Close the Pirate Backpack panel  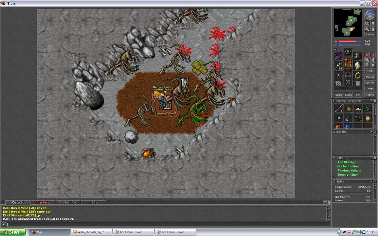coord(375,101)
